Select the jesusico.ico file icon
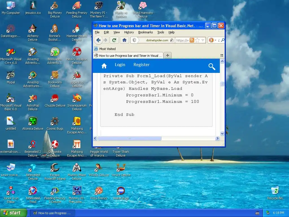The width and height of the screenshot is (289, 217). pyautogui.click(x=33, y=8)
